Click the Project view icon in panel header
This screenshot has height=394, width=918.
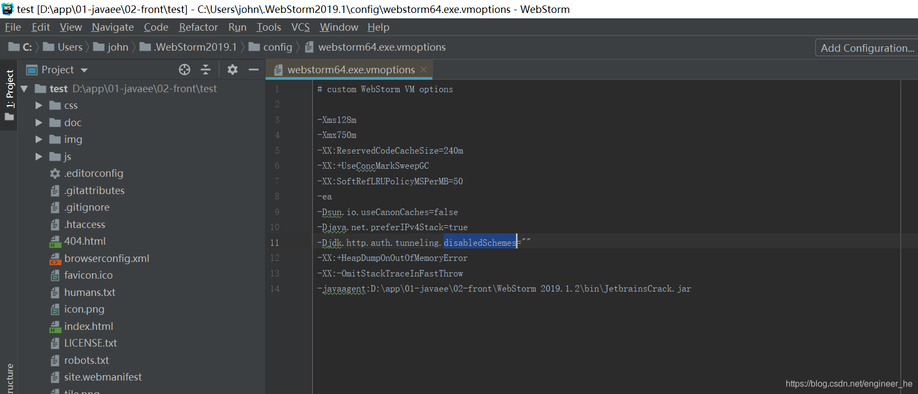click(32, 70)
